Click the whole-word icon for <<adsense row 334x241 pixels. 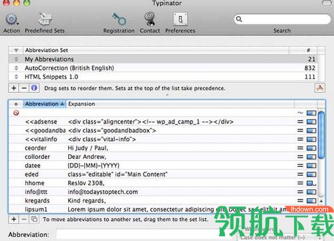[311, 122]
